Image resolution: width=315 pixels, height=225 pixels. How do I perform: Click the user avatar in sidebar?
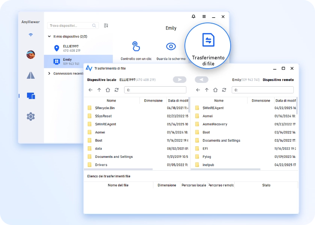(x=31, y=55)
